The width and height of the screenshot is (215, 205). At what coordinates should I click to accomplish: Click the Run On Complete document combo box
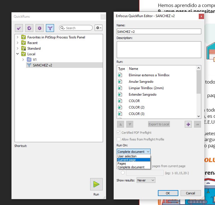pos(134,151)
